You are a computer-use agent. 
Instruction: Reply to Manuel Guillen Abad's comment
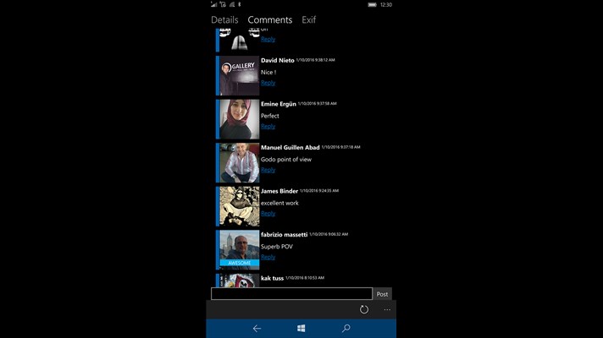(x=268, y=170)
